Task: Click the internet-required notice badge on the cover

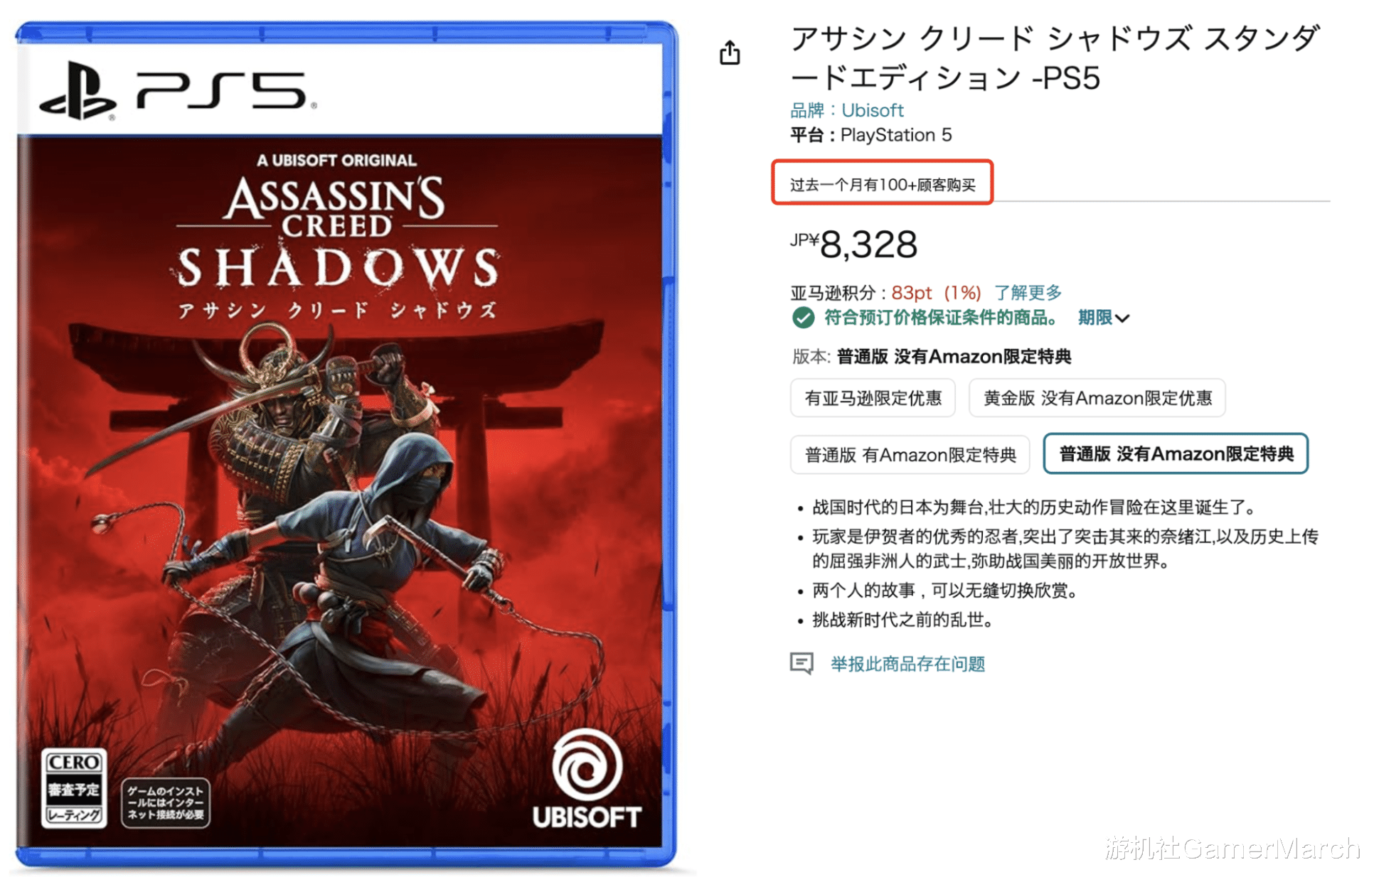Action: click(x=166, y=802)
